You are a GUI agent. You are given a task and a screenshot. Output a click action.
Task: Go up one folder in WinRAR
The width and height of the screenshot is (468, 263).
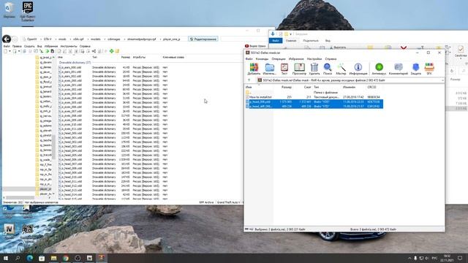(x=249, y=80)
